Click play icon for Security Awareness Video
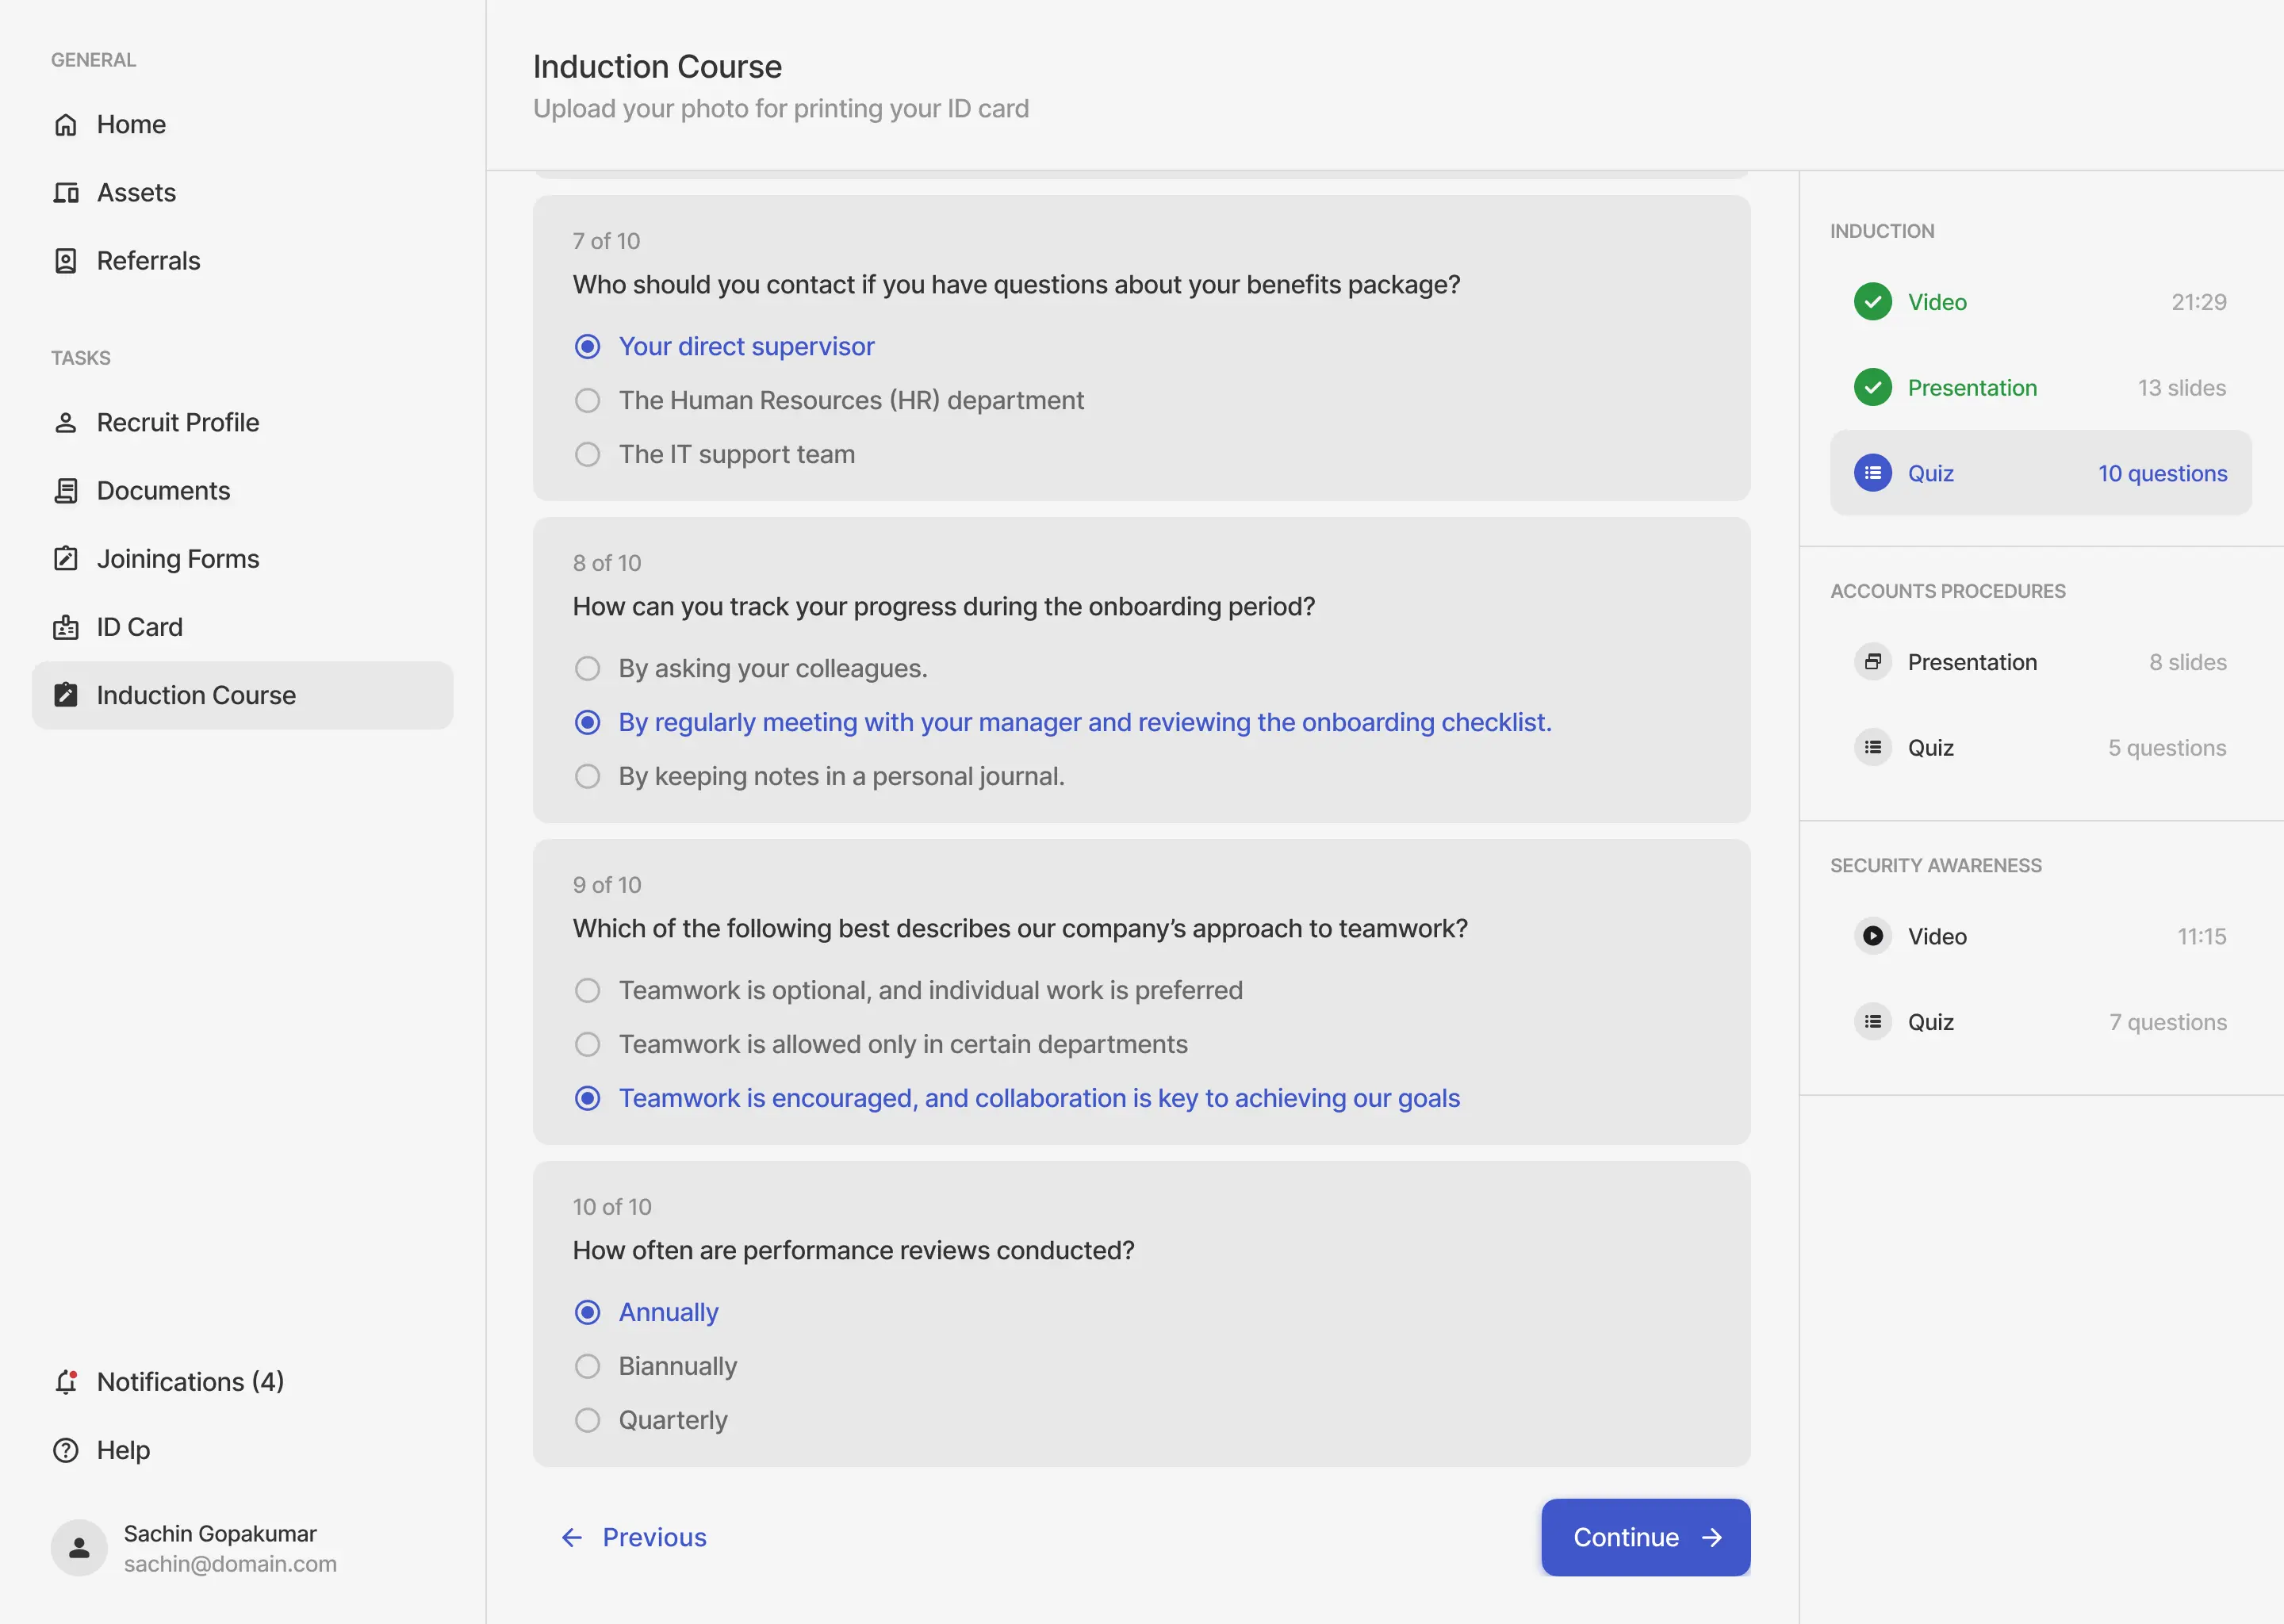Screen dimensions: 2284x1624 1873,936
